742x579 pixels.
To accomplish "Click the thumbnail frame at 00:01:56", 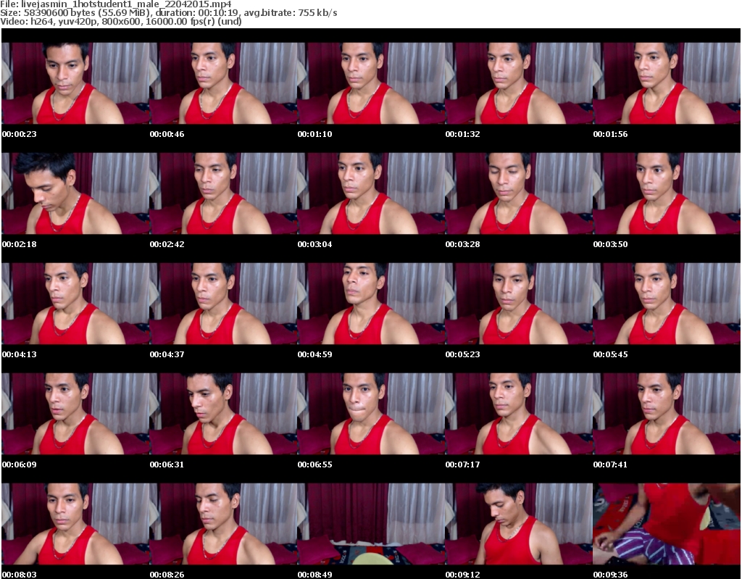I will pyautogui.click(x=667, y=83).
